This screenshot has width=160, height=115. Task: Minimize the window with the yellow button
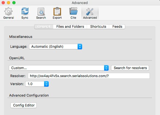click(x=8, y=3)
